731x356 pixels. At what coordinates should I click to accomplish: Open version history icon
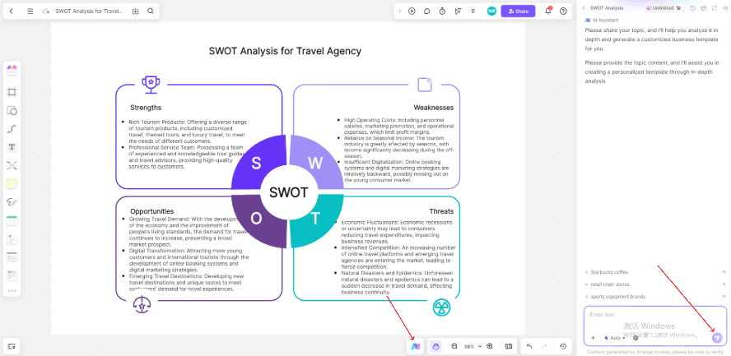pos(563,346)
